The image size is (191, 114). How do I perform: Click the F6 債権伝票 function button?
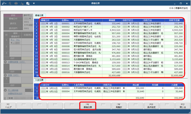88,106
